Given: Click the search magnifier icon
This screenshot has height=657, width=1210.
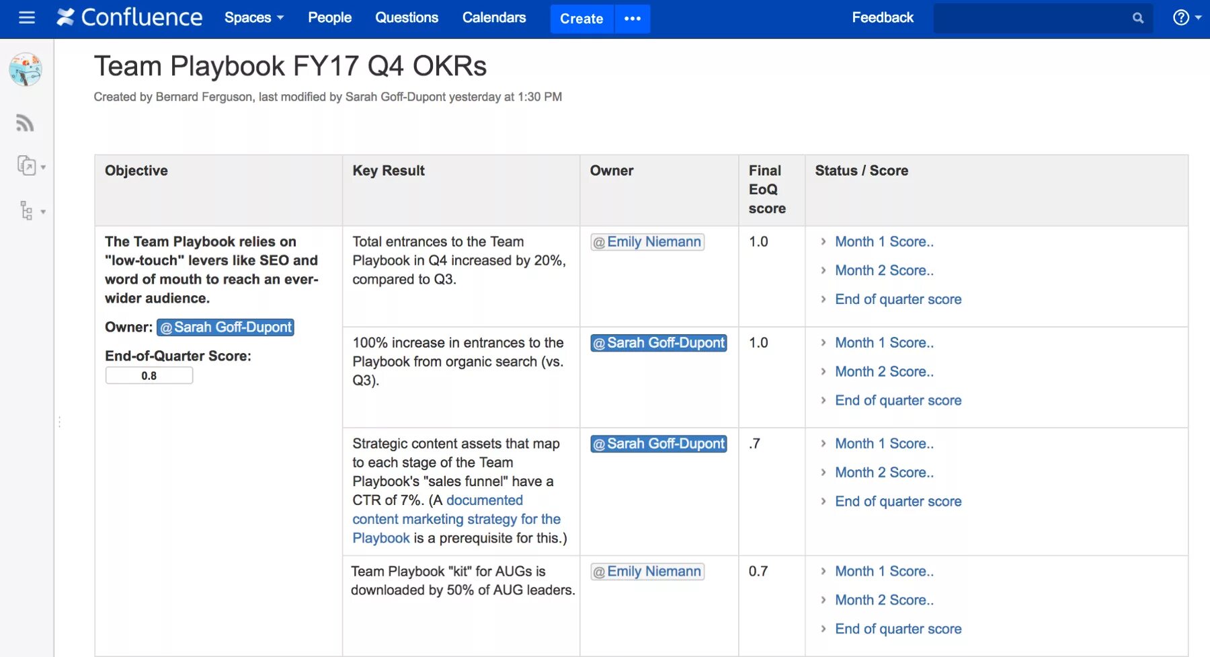Looking at the screenshot, I should tap(1137, 18).
